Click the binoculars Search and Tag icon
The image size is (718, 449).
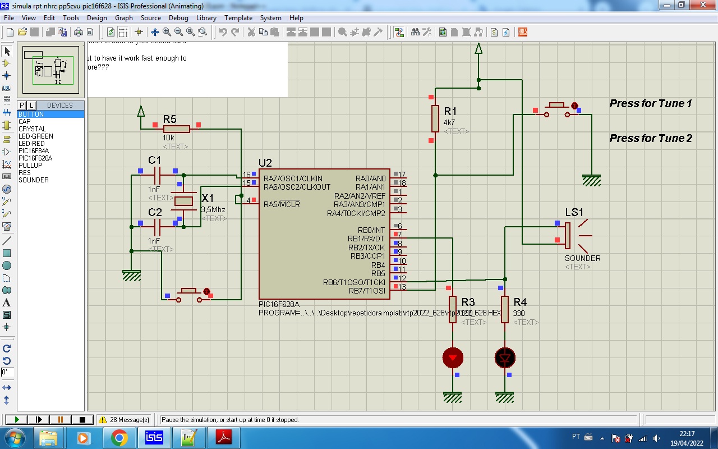pos(415,32)
